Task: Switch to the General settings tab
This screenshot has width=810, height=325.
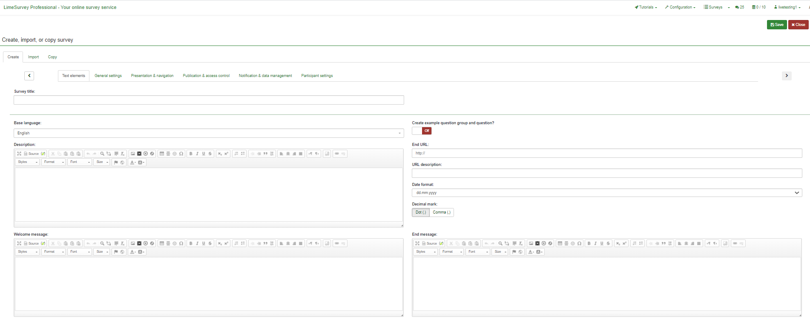Action: point(108,76)
